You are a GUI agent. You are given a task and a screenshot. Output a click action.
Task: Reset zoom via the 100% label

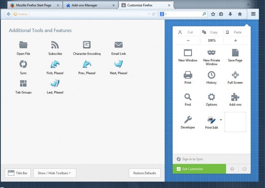[212, 41]
